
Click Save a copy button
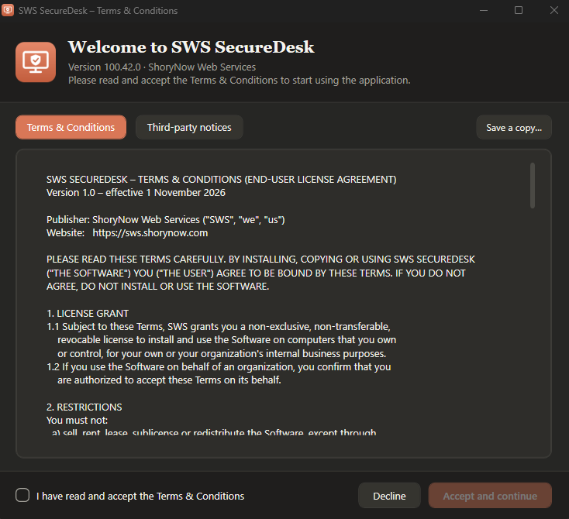514,128
